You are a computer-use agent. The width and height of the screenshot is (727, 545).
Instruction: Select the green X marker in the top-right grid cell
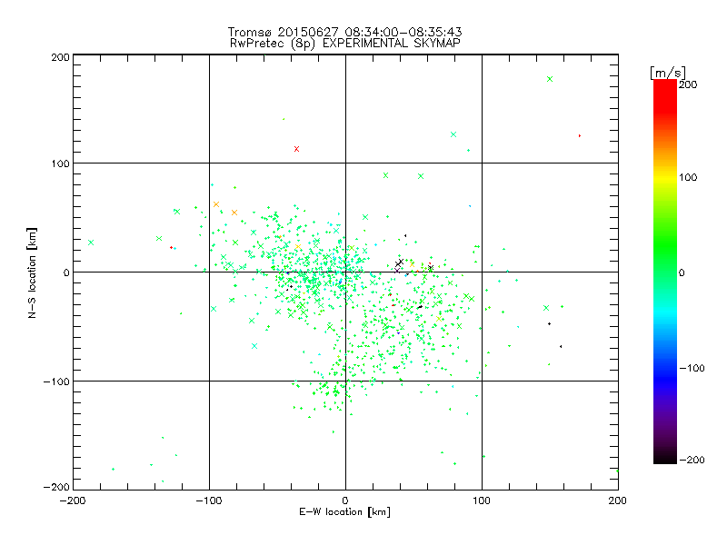pyautogui.click(x=550, y=79)
